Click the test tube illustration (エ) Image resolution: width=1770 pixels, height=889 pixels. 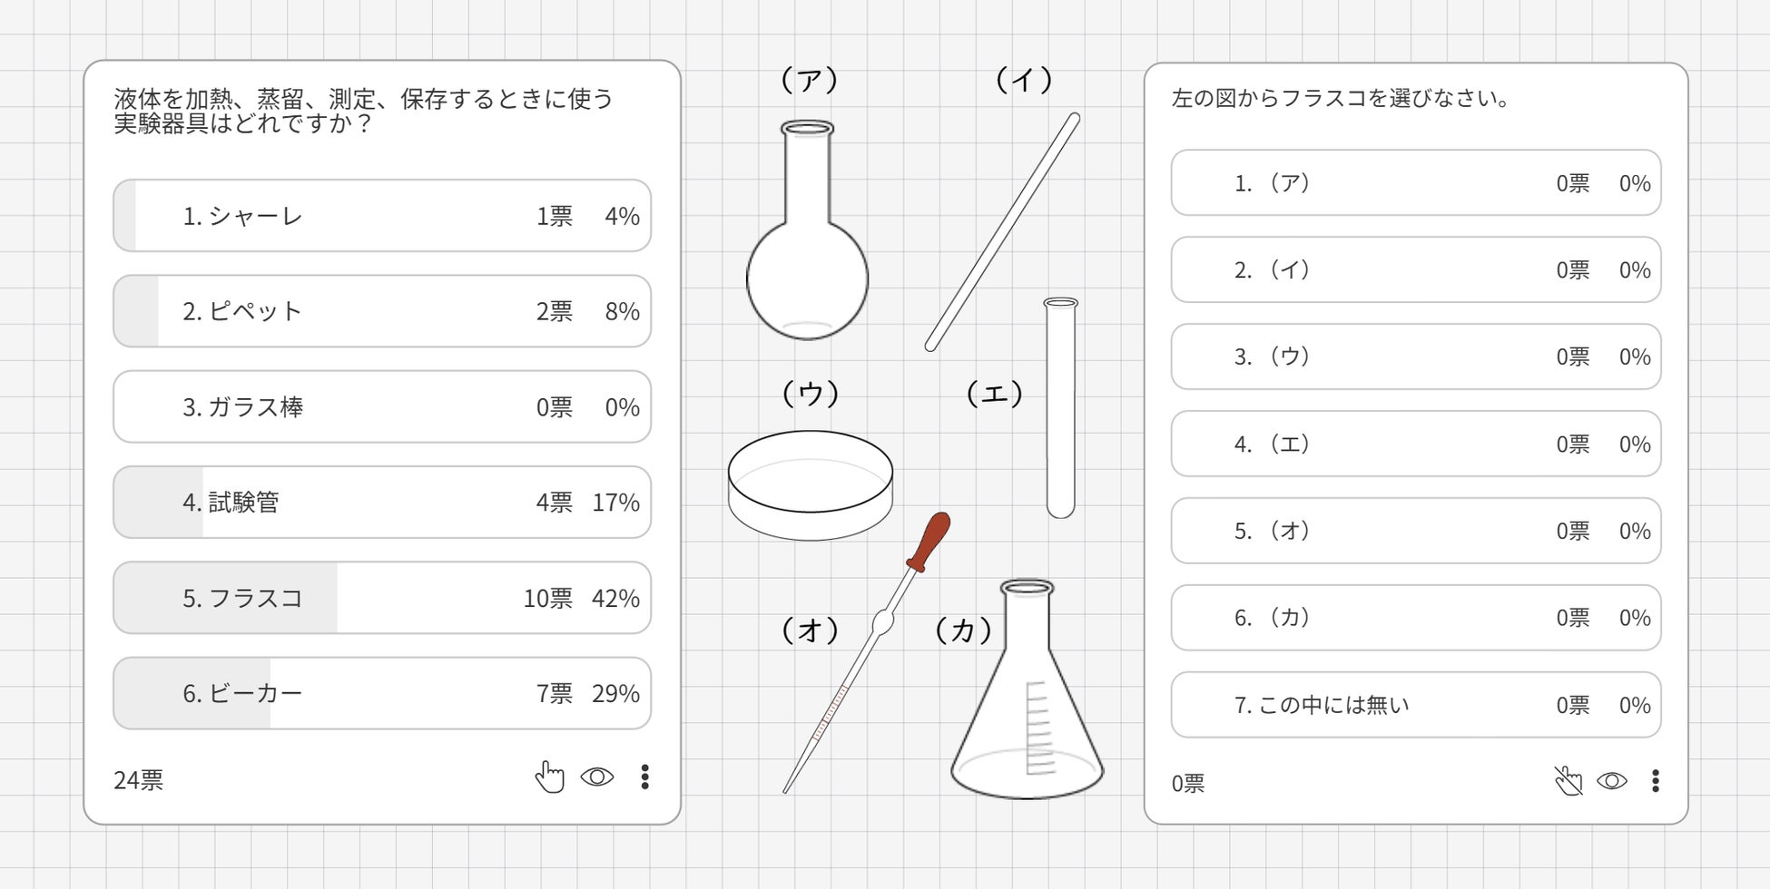pos(1060,408)
